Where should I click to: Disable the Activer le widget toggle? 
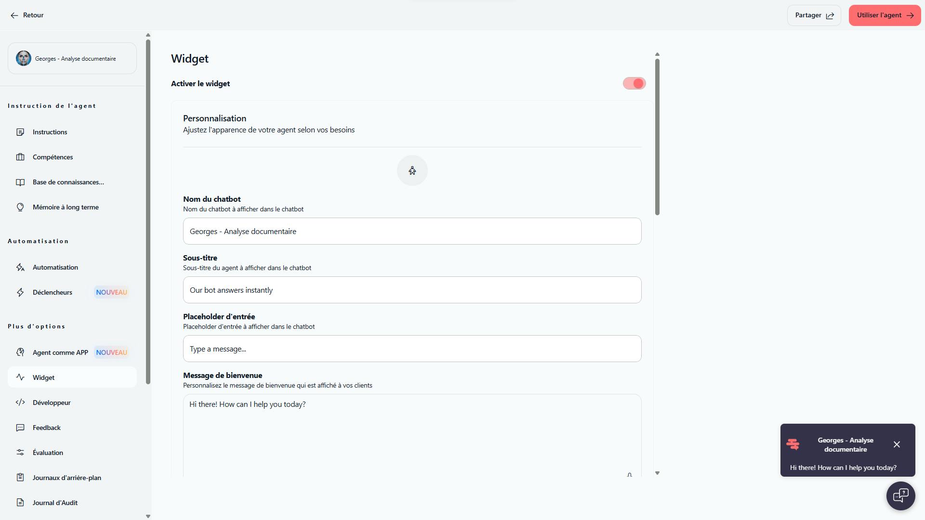pyautogui.click(x=634, y=84)
